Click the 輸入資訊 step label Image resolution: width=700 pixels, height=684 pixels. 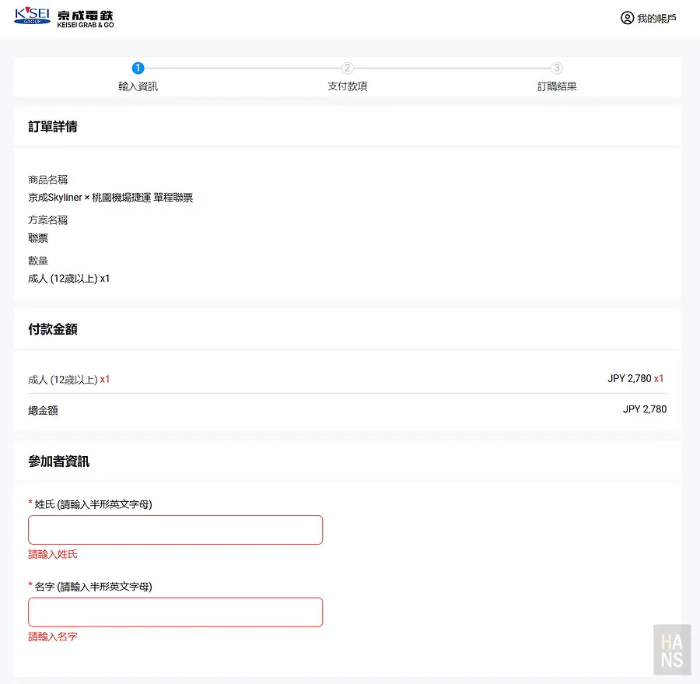pos(138,86)
